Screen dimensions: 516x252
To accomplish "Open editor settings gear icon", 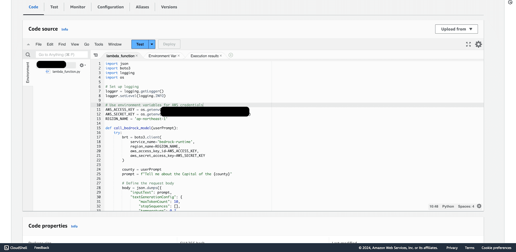I will [479, 44].
